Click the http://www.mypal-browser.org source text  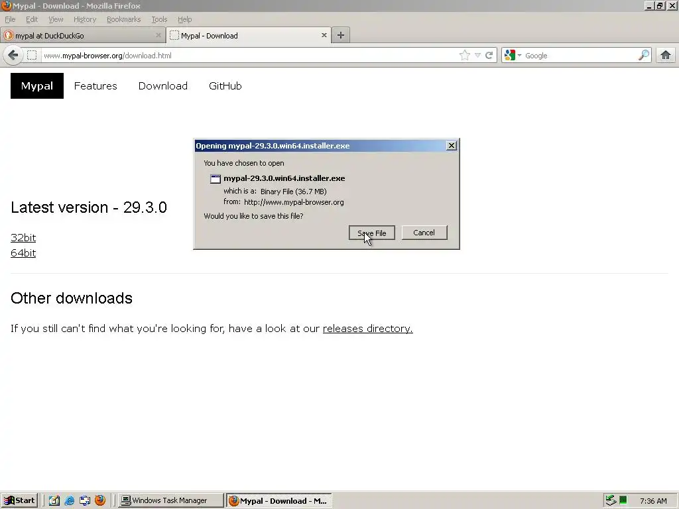click(294, 202)
